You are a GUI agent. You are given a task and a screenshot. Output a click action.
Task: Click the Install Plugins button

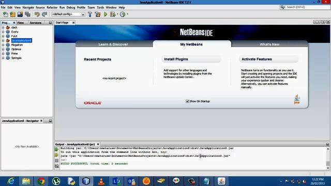[191, 59]
